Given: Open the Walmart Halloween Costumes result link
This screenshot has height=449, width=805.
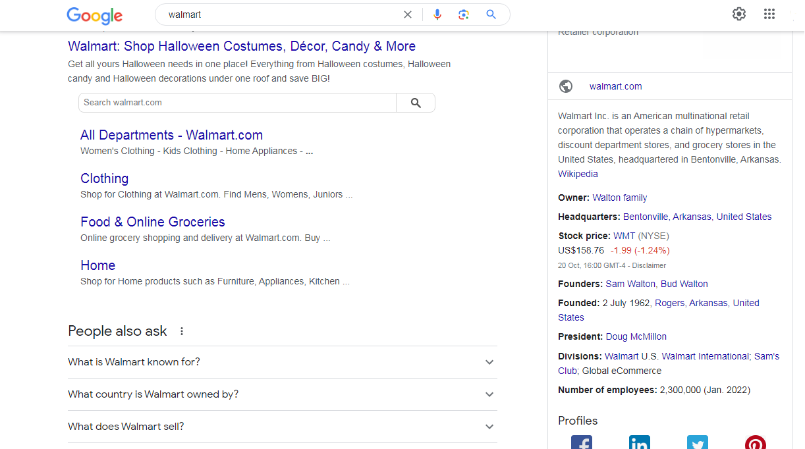Looking at the screenshot, I should [242, 46].
